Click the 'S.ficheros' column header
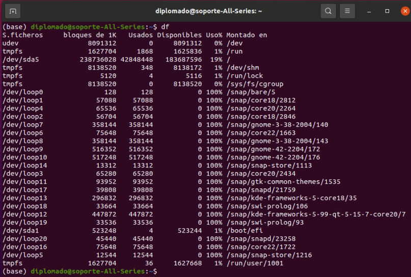Screen dimensions: 411x277 click(x=22, y=35)
